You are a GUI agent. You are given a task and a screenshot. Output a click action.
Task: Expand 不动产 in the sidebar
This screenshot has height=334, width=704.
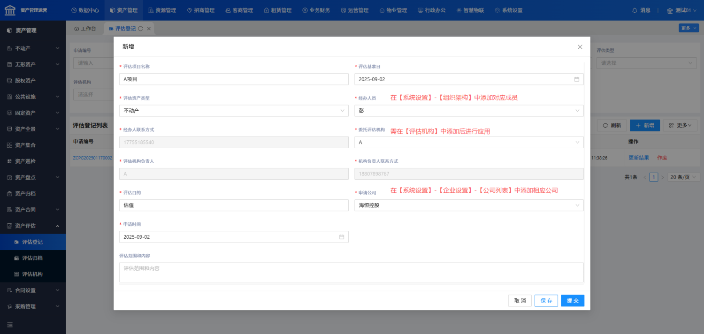33,48
